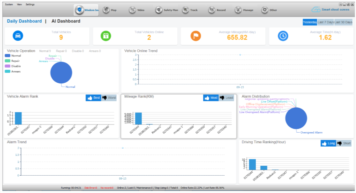The image size is (356, 193).
Task: Toggle Driving Time Ranking to Short
Action: coord(344,143)
